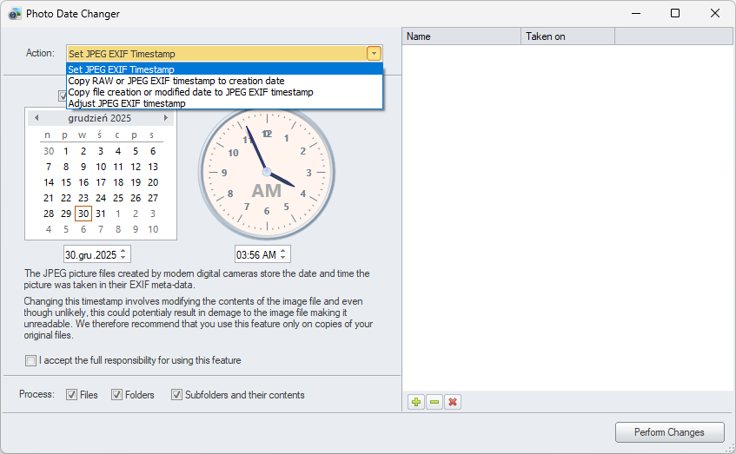Click the red X clear list icon

(x=453, y=402)
